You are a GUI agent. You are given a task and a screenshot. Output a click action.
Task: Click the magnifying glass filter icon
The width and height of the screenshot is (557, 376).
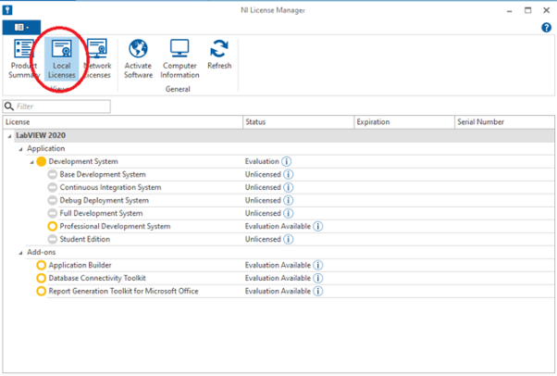(x=9, y=106)
